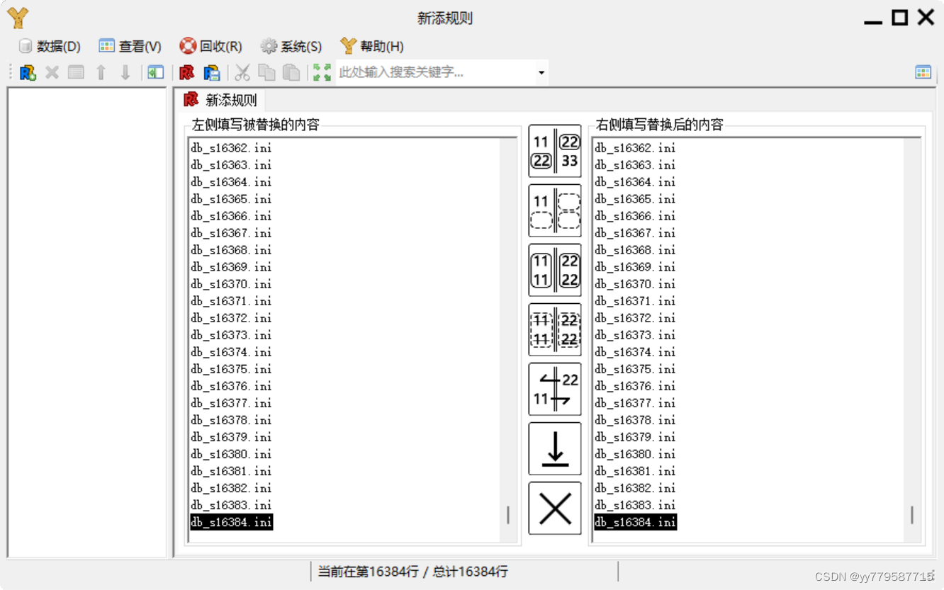Click db_s16383.ini in the left list
Image resolution: width=944 pixels, height=590 pixels.
click(x=231, y=505)
